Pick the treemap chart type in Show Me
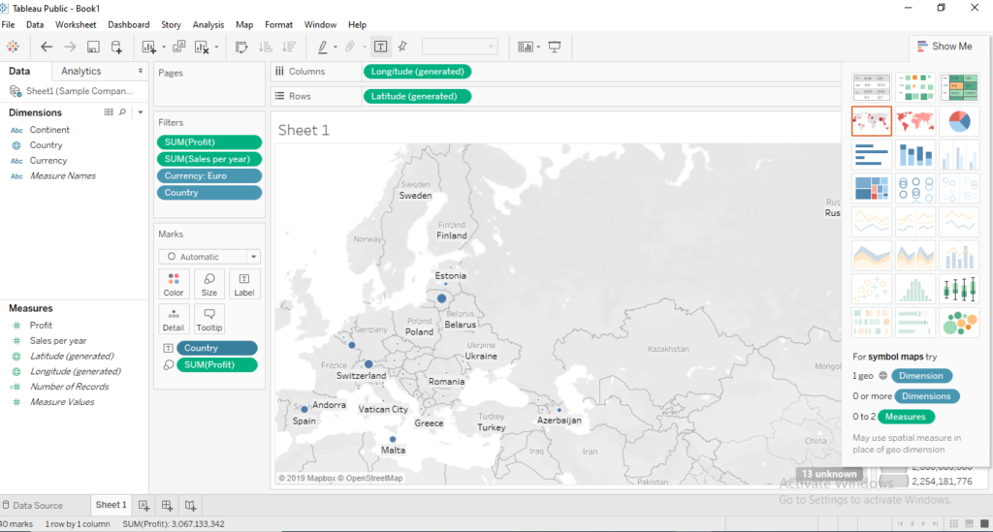This screenshot has width=993, height=532. pos(871,188)
